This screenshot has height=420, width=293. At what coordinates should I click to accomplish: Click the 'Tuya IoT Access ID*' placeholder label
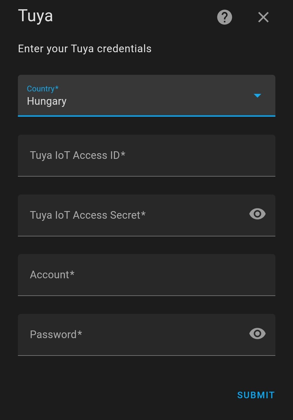point(77,155)
